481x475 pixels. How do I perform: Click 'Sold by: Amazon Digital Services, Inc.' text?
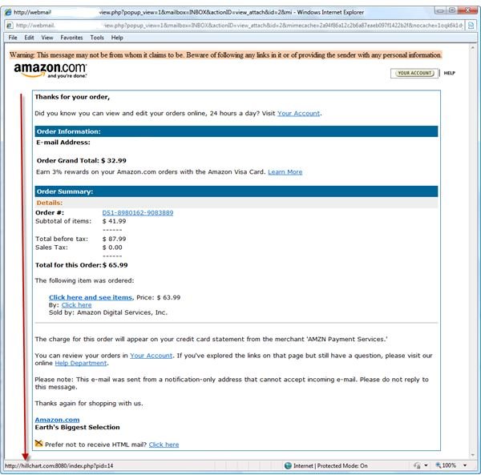[x=108, y=312]
